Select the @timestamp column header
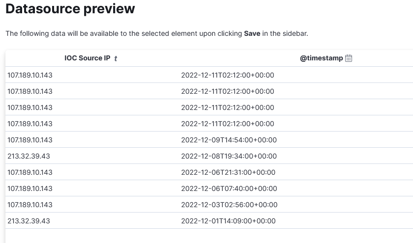The image size is (413, 243). [x=322, y=58]
